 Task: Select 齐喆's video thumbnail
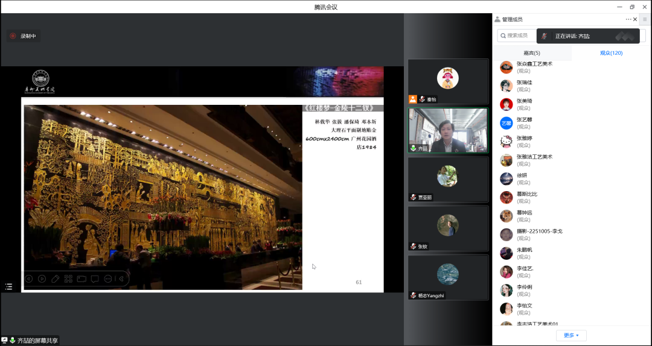tap(448, 130)
